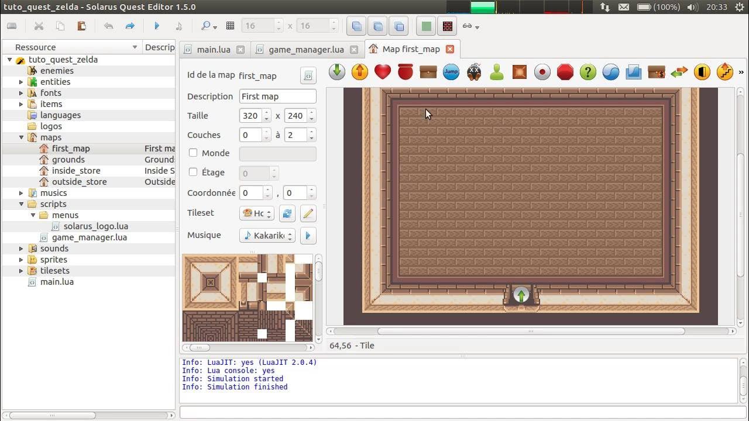Switch to the main.lua tab
This screenshot has width=749, height=421.
[214, 49]
